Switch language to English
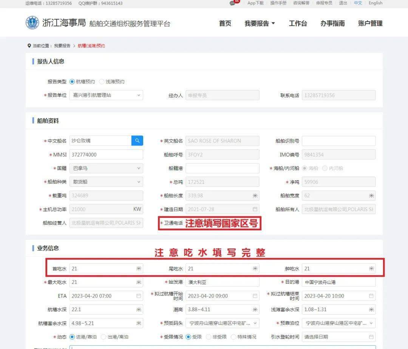 click(x=375, y=3)
